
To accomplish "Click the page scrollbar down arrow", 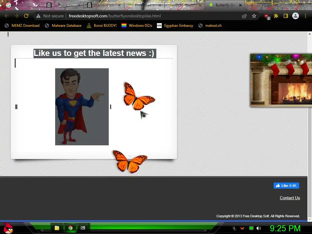I will click(310, 219).
